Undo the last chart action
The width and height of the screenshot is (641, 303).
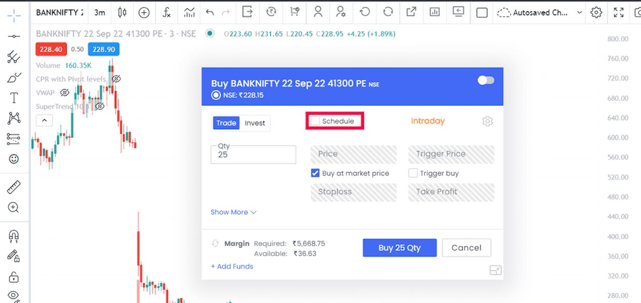coord(209,12)
